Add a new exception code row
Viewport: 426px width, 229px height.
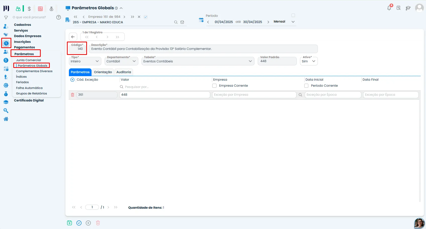point(72,80)
